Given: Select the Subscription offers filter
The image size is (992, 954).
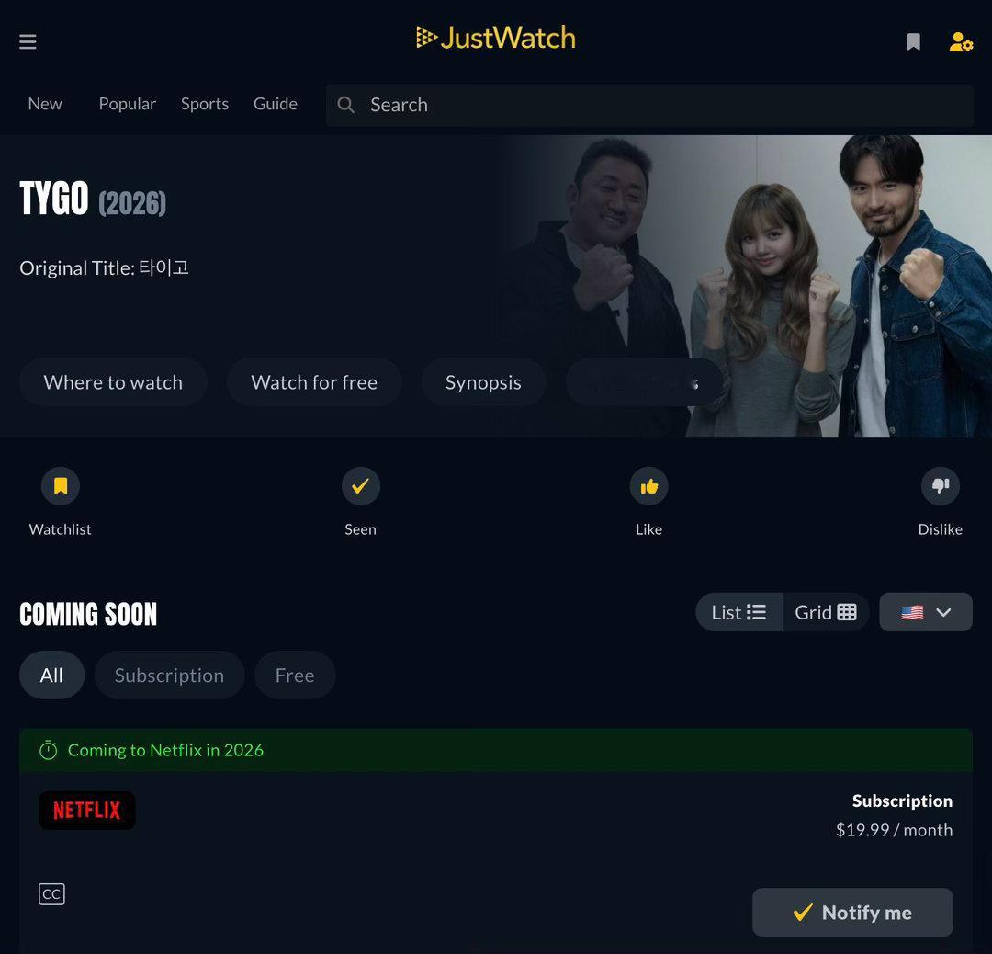Looking at the screenshot, I should click(x=170, y=676).
